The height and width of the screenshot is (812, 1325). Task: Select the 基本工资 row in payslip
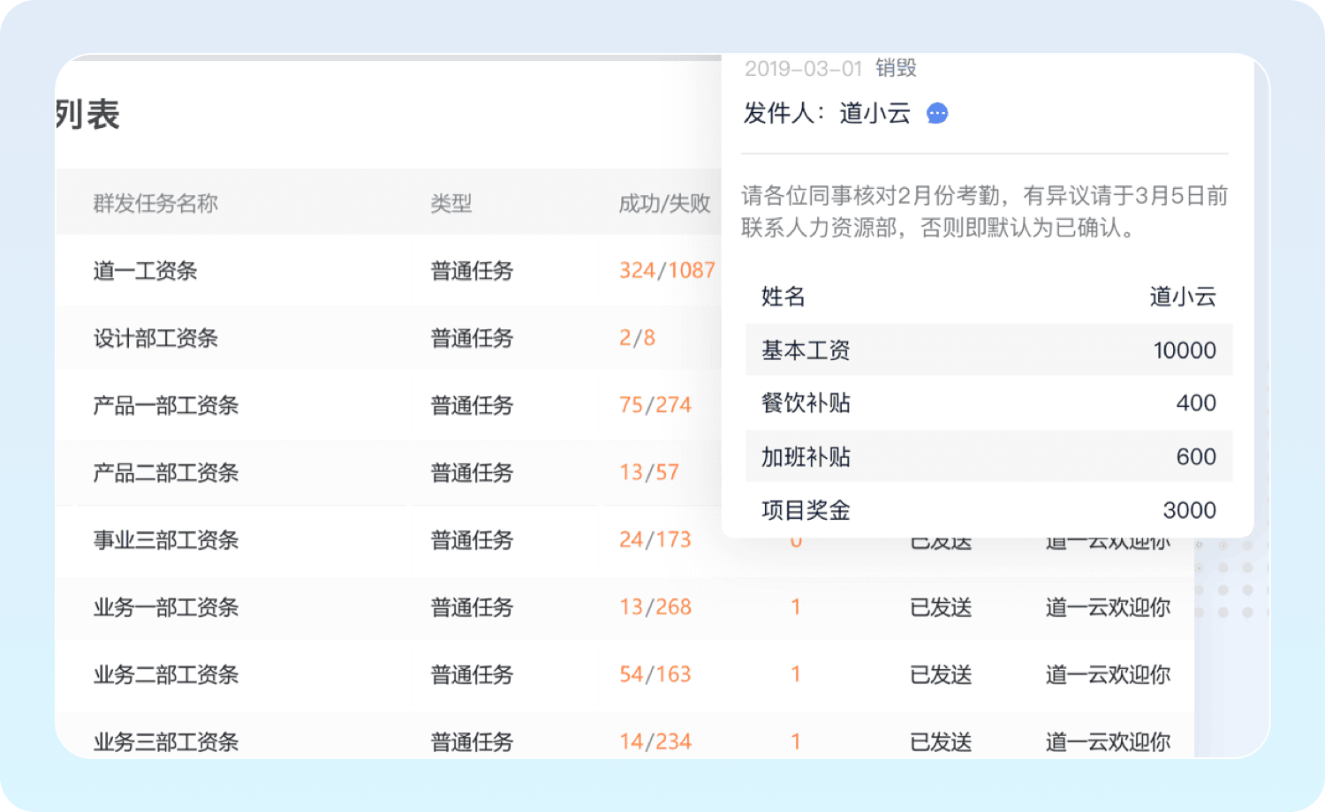(x=988, y=350)
